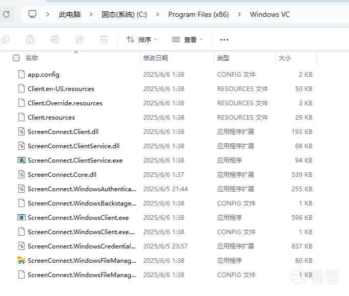Image resolution: width=349 pixels, height=296 pixels.
Task: Select ScreenConnect.ClientService.dll file name
Action: 74,146
